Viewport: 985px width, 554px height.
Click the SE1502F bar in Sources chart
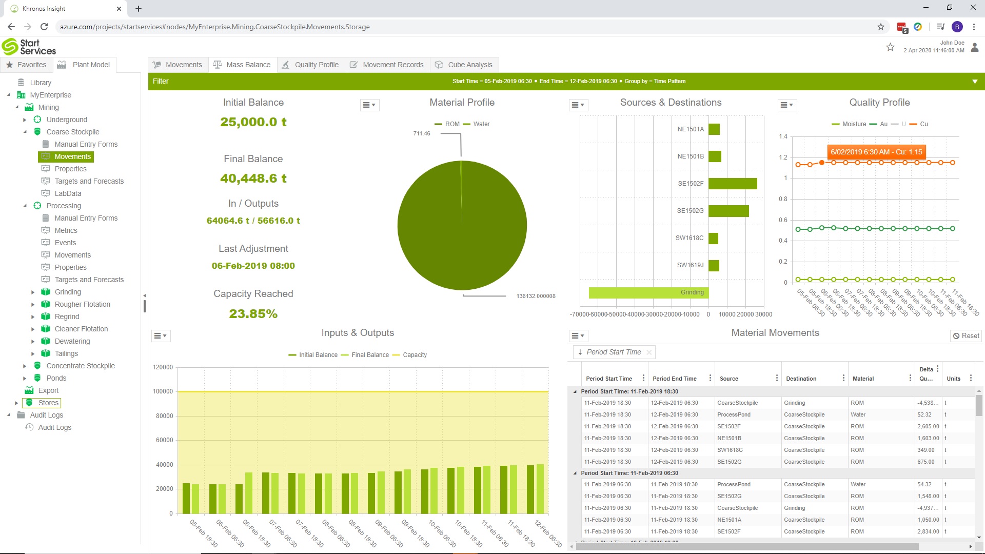coord(733,184)
